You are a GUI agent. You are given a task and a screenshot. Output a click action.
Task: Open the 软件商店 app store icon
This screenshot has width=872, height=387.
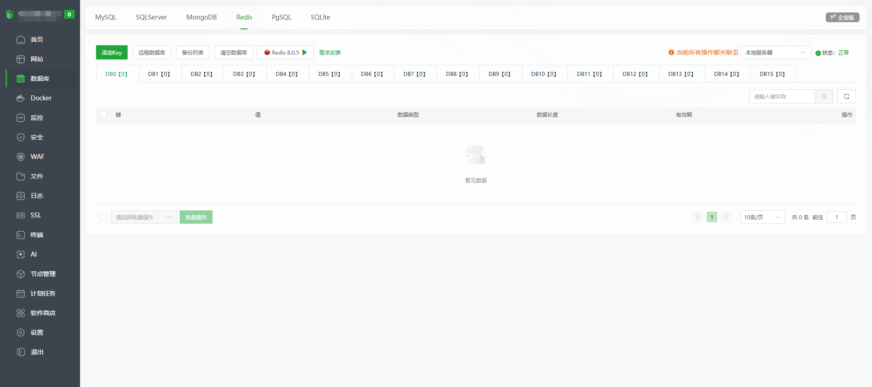[20, 313]
